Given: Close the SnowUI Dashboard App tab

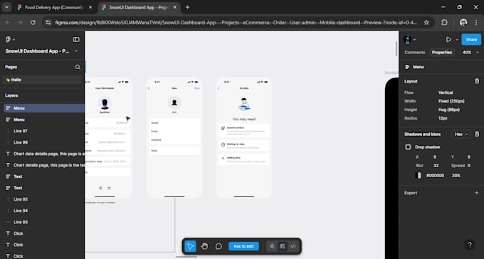Looking at the screenshot, I should (174, 7).
